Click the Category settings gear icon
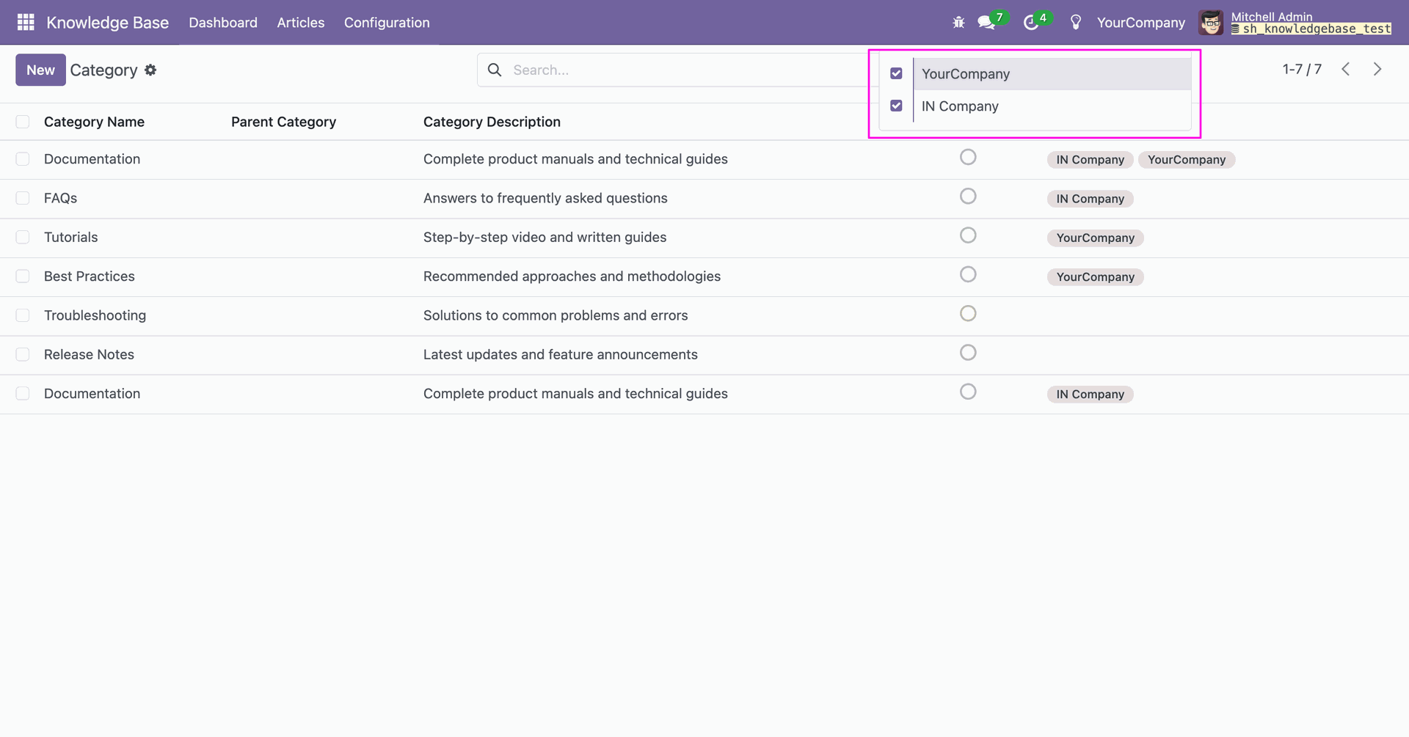Viewport: 1409px width, 737px height. (x=150, y=70)
